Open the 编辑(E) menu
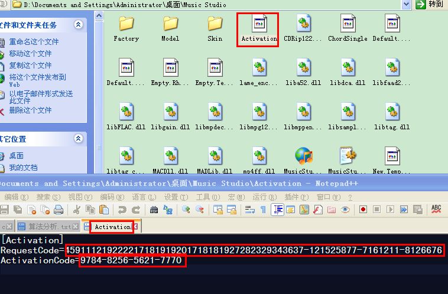448x294 pixels. [17, 197]
